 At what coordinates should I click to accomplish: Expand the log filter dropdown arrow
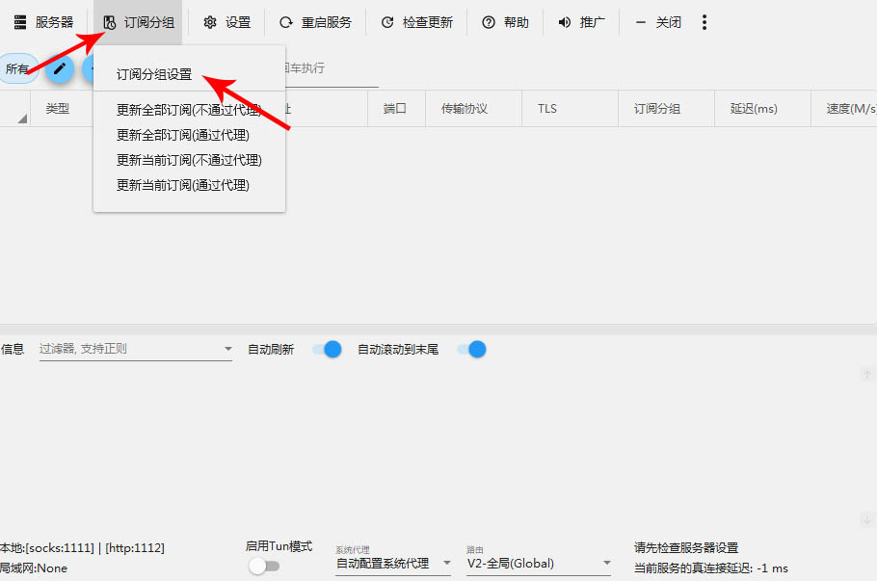228,349
